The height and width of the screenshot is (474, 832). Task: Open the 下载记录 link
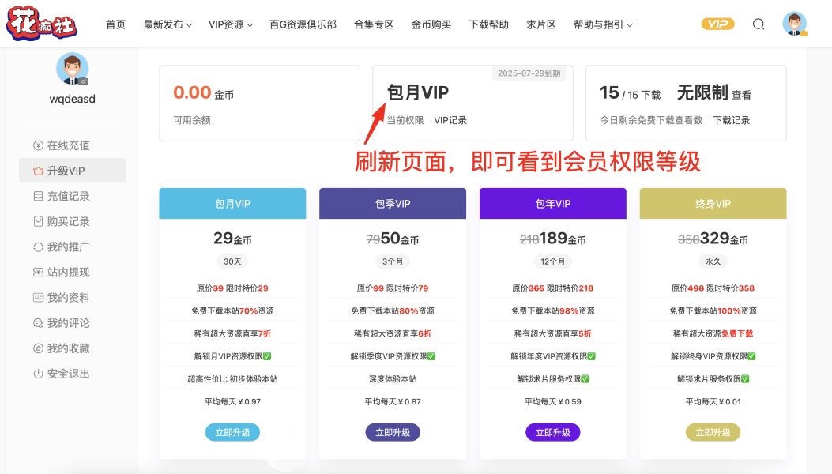731,121
